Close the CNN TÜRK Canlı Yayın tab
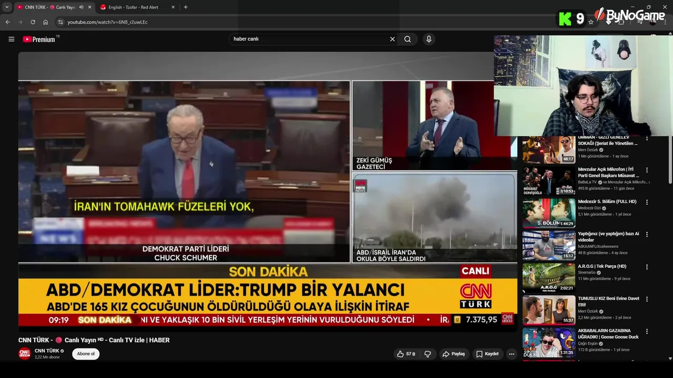Image resolution: width=673 pixels, height=378 pixels. tap(89, 7)
